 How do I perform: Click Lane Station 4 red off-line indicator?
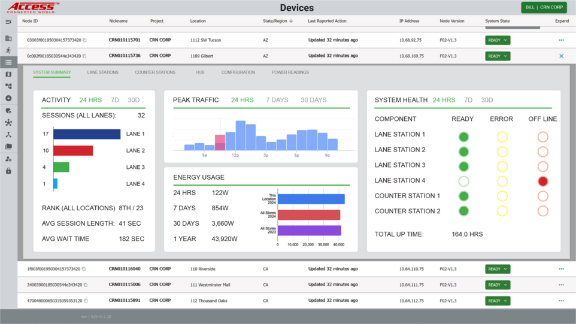pos(542,181)
